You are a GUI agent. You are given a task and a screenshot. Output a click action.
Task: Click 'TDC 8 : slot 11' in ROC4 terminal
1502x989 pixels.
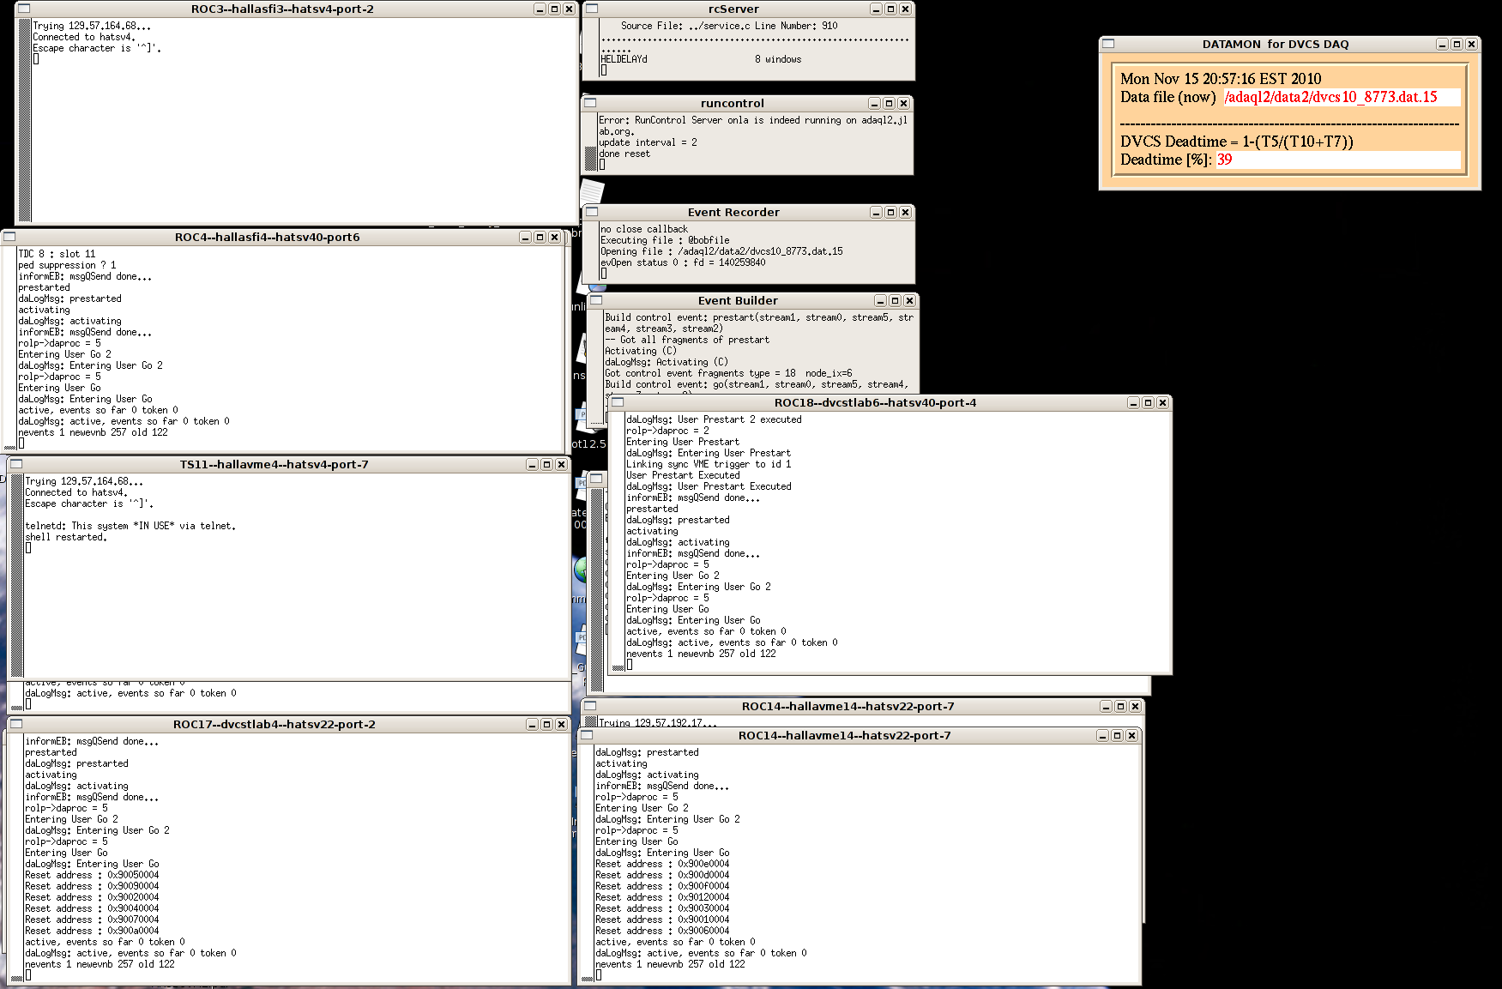pyautogui.click(x=57, y=254)
